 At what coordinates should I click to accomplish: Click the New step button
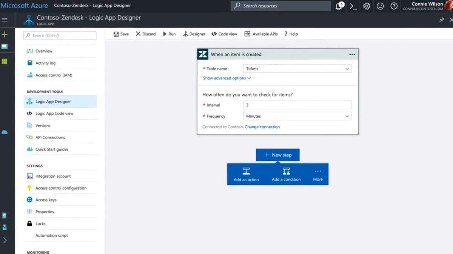click(277, 155)
